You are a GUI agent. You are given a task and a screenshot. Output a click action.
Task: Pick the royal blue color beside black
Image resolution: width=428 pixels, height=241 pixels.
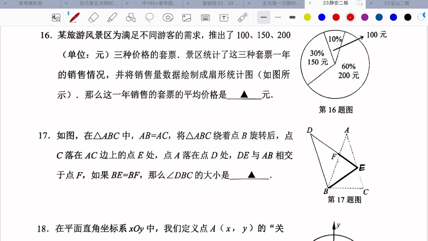(393, 17)
